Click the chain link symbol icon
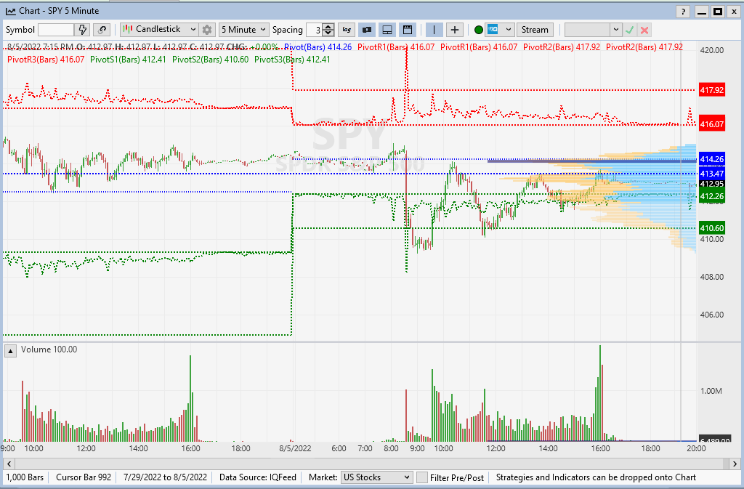Screen dimensions: 744x489 (x=102, y=29)
